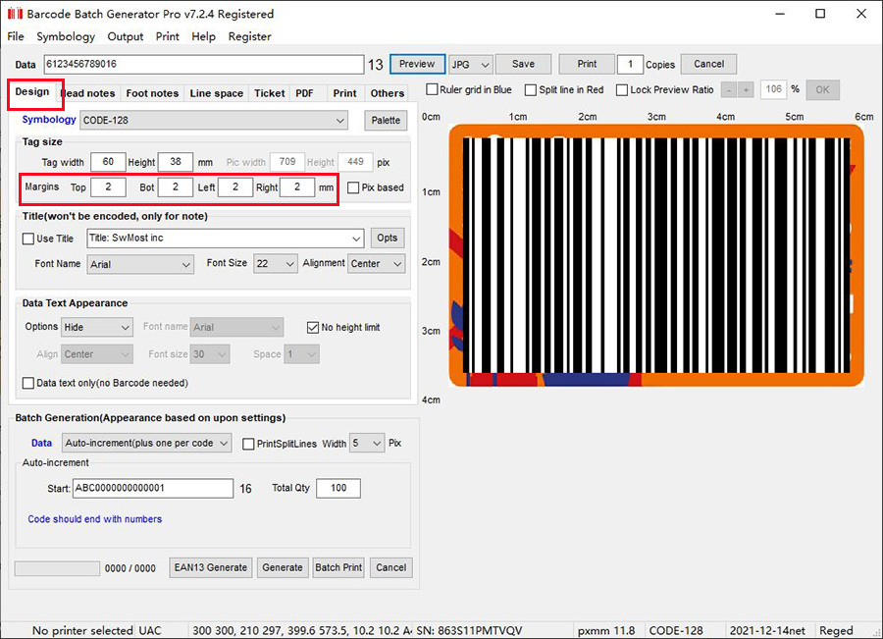Click the title Opts button

388,239
